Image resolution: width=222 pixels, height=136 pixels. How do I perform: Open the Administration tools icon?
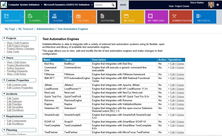pos(174,16)
